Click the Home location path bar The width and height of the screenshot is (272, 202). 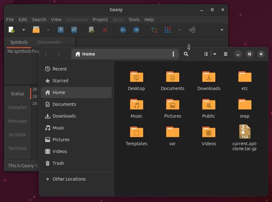click(125, 54)
